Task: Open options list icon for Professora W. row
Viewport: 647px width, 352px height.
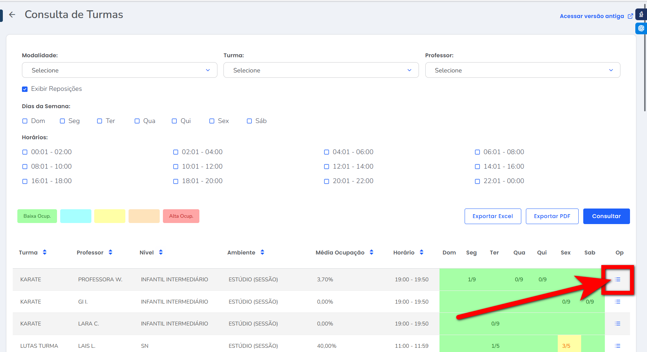Action: (x=617, y=280)
